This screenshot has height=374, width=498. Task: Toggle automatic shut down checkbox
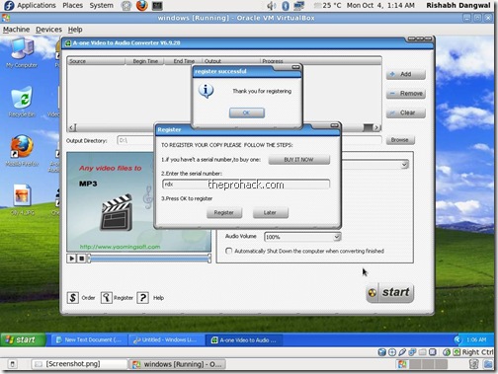[x=228, y=251]
